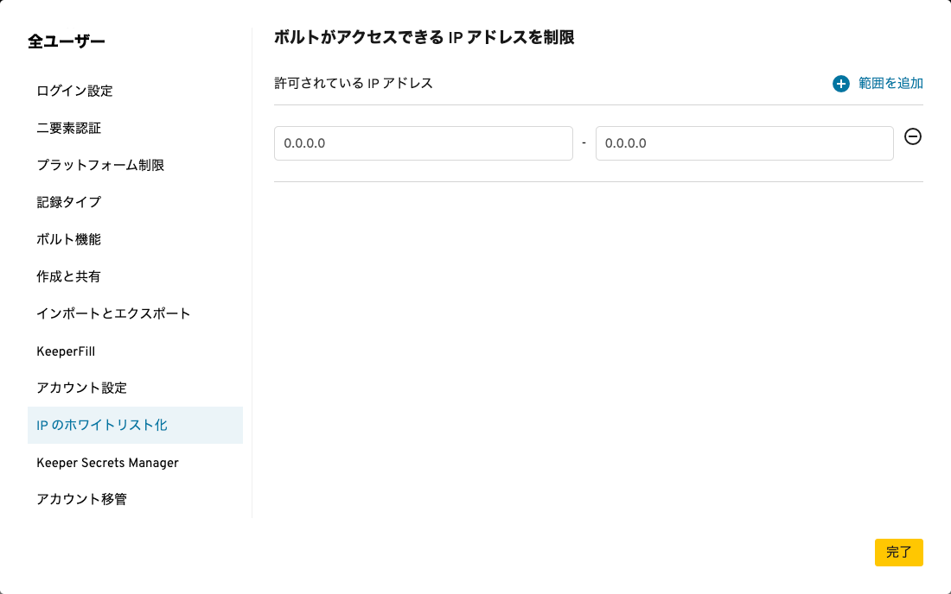Go to アカウント設定 section
This screenshot has height=594, width=951.
click(x=82, y=388)
